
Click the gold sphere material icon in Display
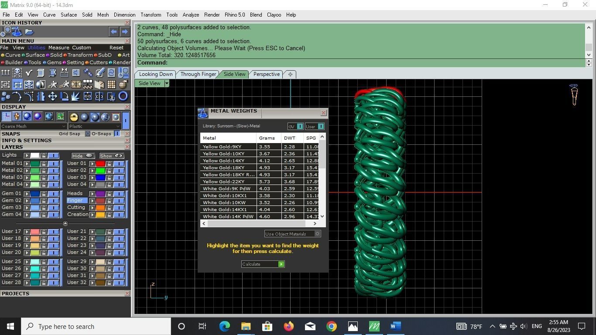tap(74, 116)
